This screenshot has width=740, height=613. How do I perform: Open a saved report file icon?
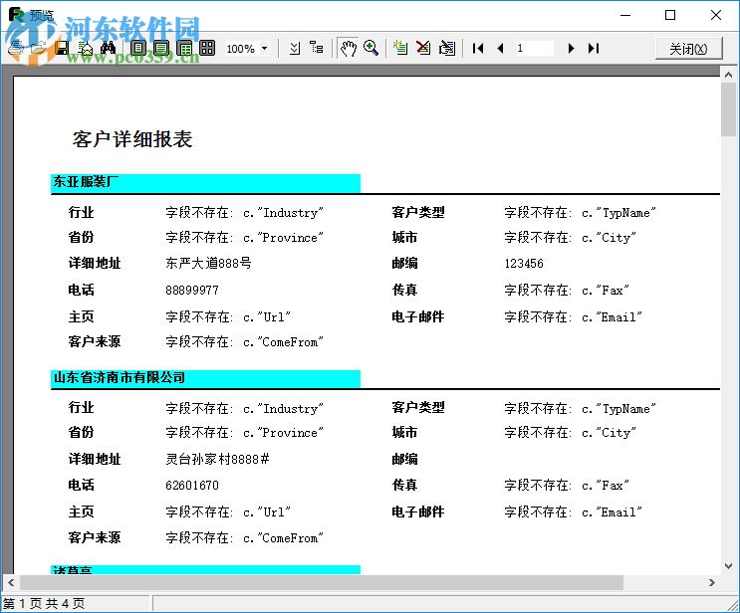pos(40,48)
